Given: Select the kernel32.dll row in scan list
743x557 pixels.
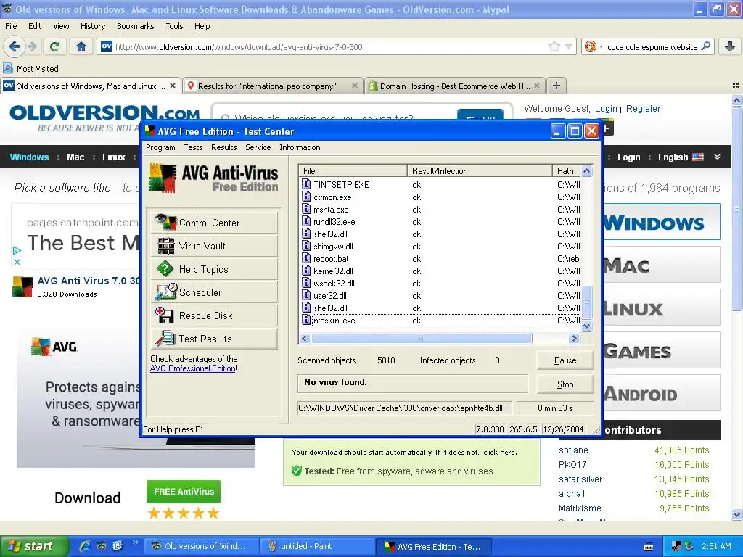Looking at the screenshot, I should [440, 271].
